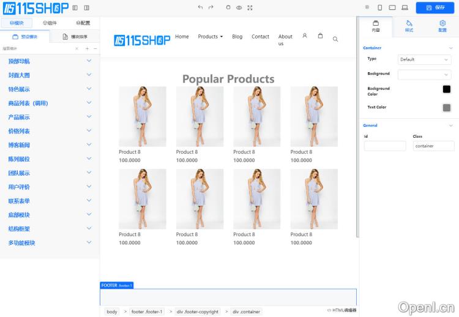Viewport: 459px width, 317px height.
Task: Switch to laptop device view
Action: [x=405, y=7]
